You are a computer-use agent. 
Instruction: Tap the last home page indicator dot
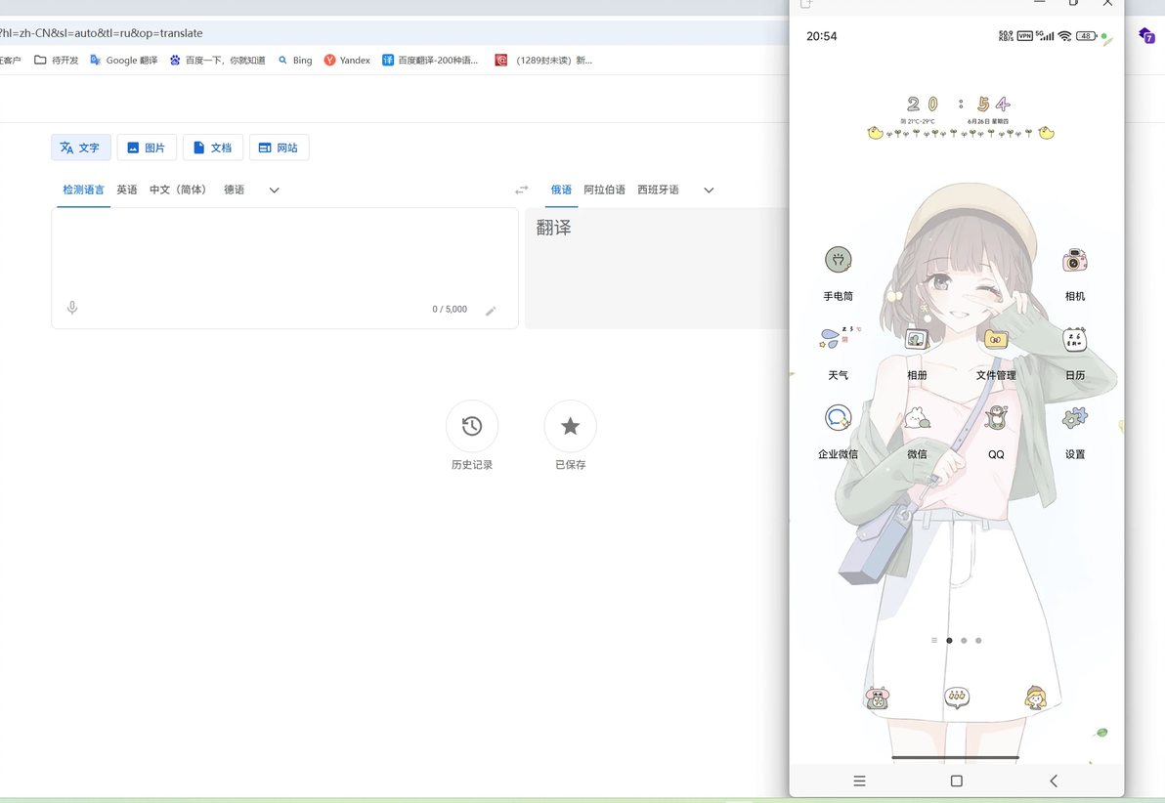click(978, 640)
